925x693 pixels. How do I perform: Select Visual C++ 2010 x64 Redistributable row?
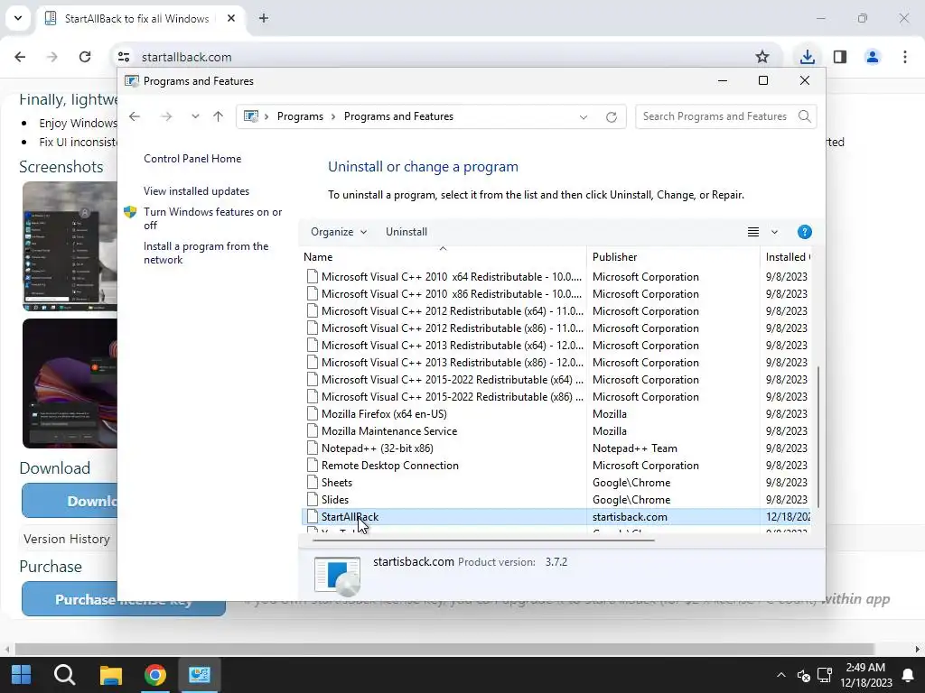click(x=556, y=277)
